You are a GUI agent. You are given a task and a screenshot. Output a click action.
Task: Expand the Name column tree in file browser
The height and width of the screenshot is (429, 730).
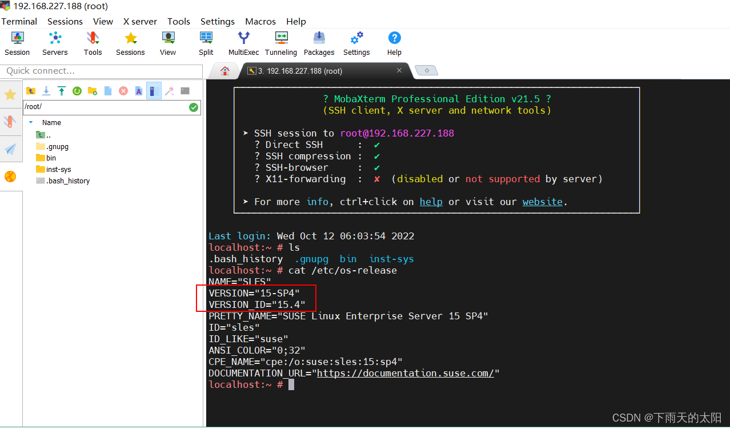(31, 122)
